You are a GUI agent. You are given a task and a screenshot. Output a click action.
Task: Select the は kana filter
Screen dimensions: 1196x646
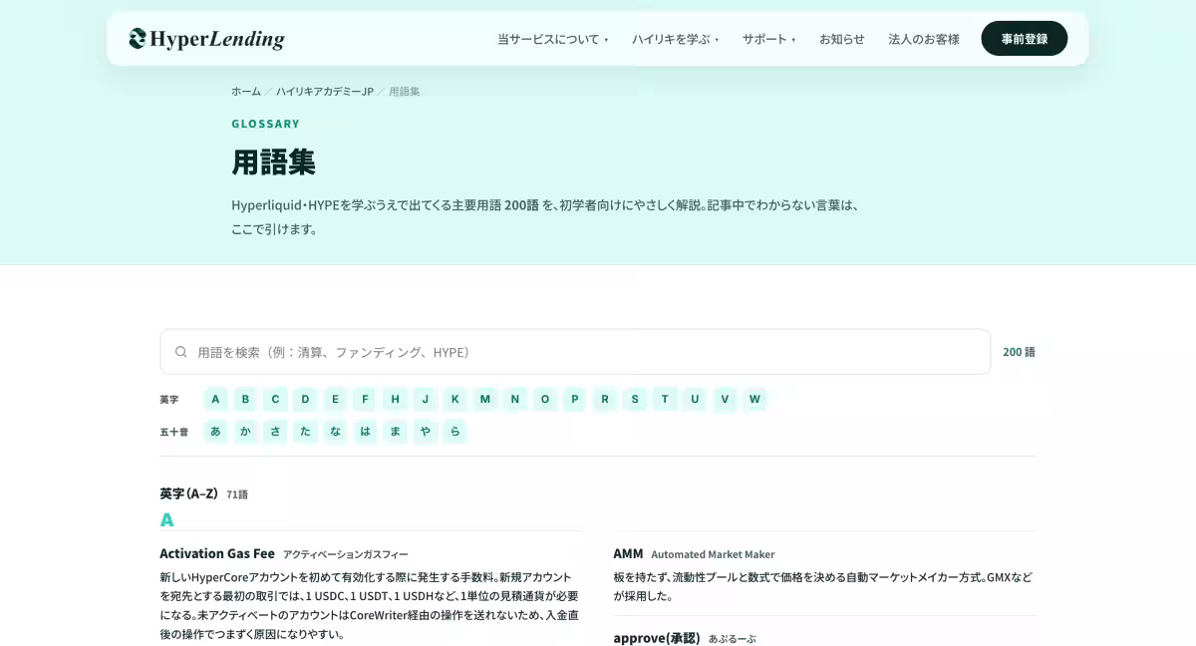tap(365, 432)
